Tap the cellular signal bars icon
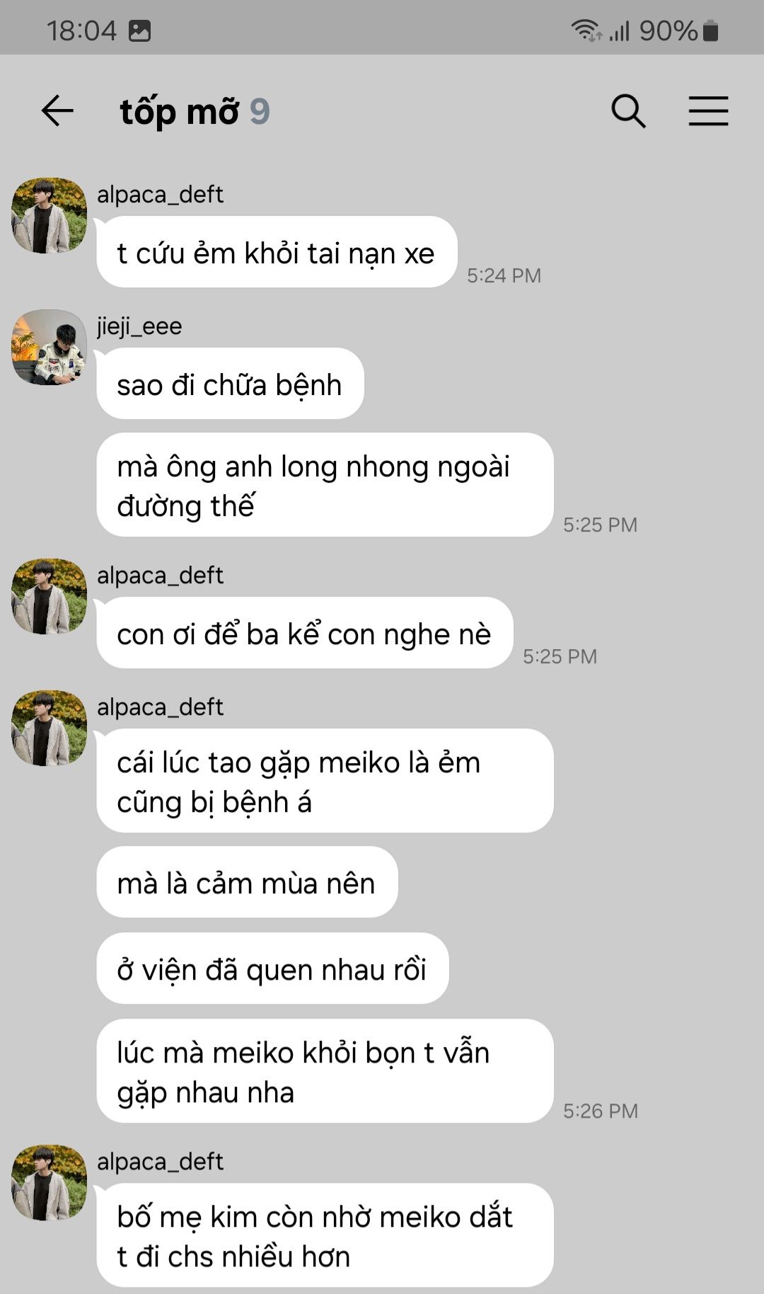 620,31
